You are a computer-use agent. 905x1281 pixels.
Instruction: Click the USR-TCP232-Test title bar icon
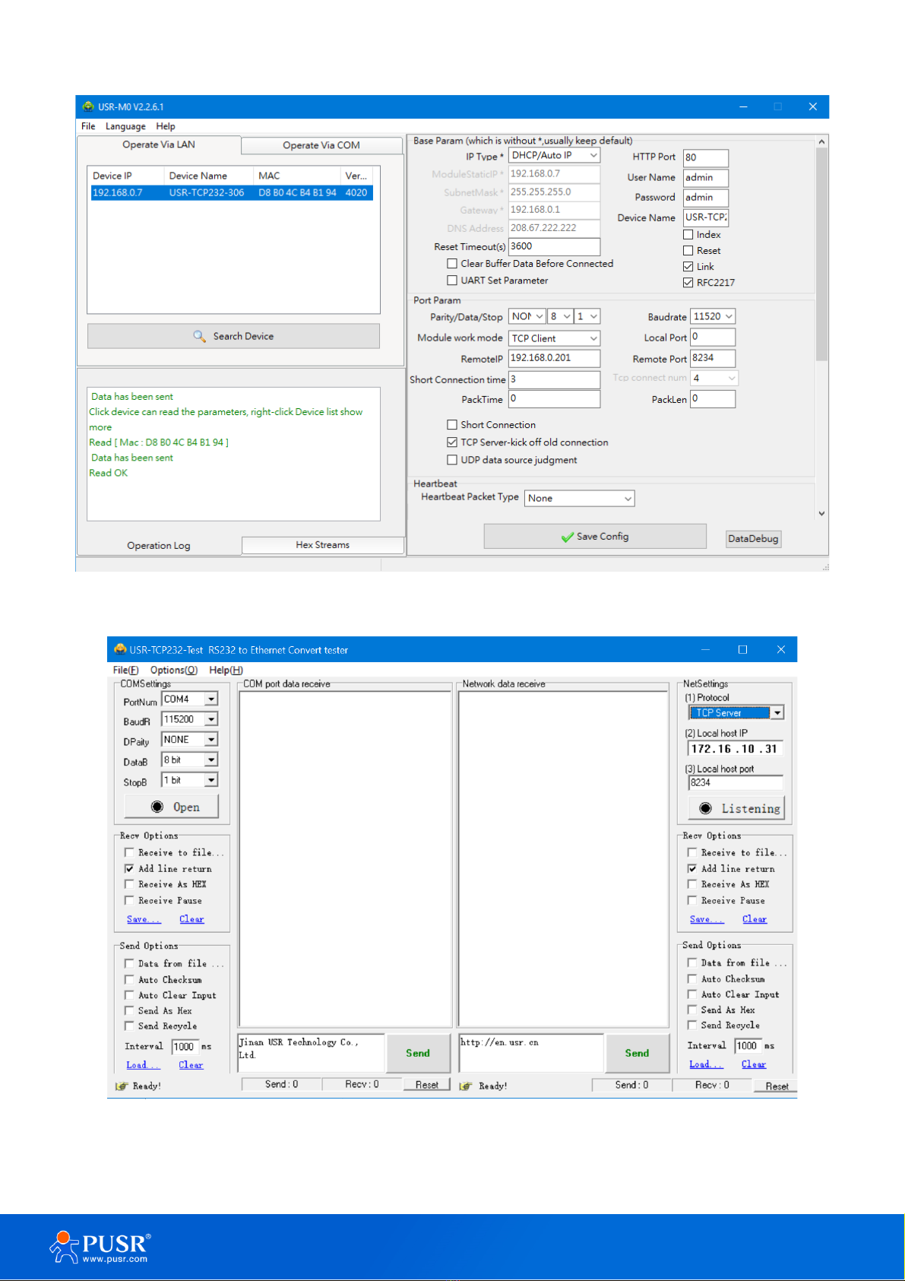click(120, 649)
